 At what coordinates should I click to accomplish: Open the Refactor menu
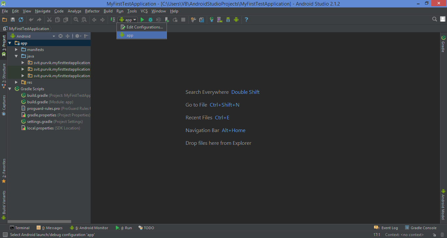coord(92,11)
